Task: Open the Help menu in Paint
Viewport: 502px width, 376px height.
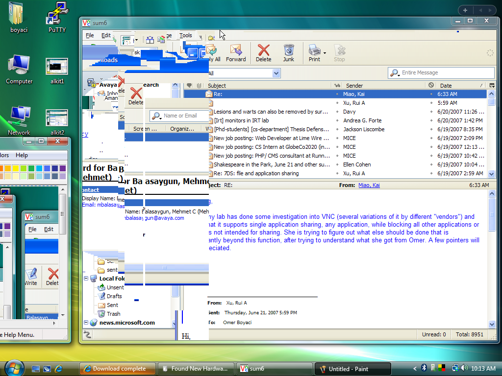Action: [x=22, y=155]
